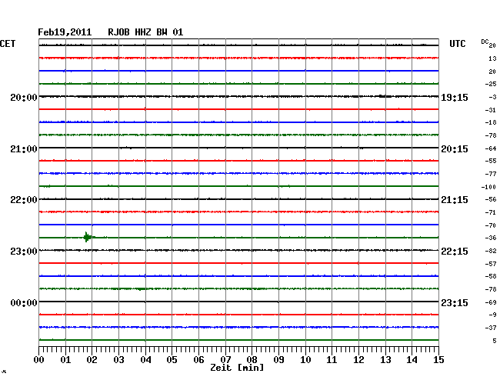This screenshot has height=380, width=500.
Task: Click the DC offset value -70
Action: click(x=491, y=225)
